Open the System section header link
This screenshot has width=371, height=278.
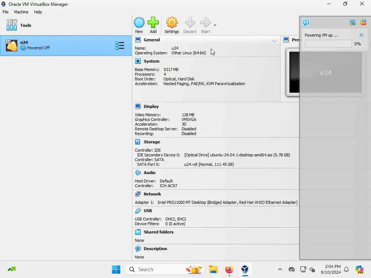151,61
